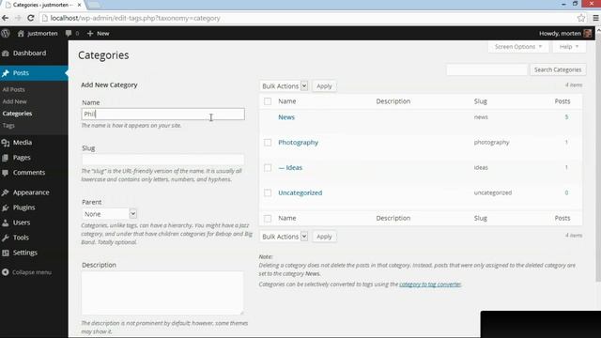The image size is (601, 338).
Task: Open Add New submenu item
Action: pyautogui.click(x=15, y=101)
